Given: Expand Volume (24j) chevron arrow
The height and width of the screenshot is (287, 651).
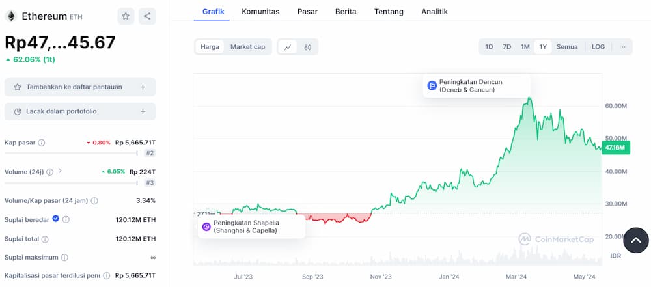Looking at the screenshot, I should click(60, 171).
